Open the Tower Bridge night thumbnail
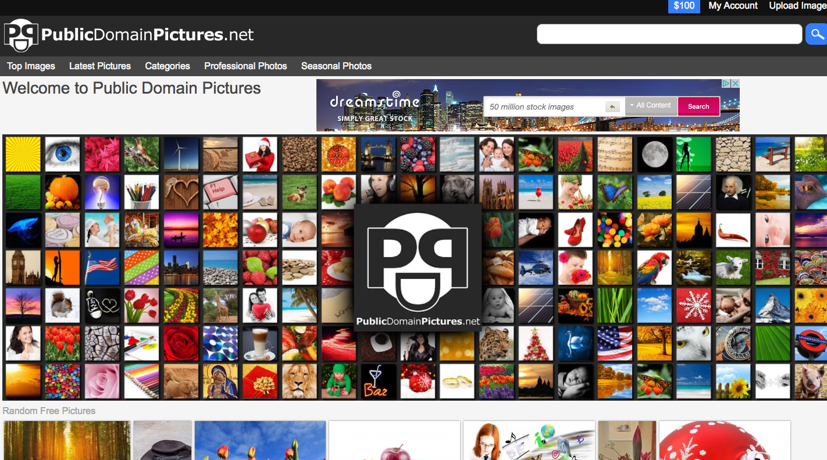Viewport: 827px width, 460px height. tap(378, 154)
